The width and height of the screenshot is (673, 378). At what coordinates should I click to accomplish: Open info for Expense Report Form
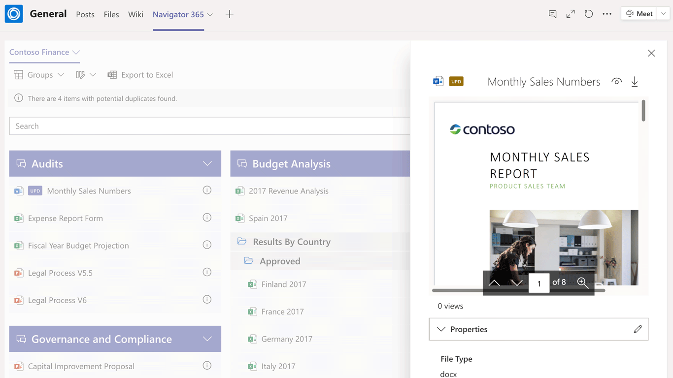click(x=207, y=218)
